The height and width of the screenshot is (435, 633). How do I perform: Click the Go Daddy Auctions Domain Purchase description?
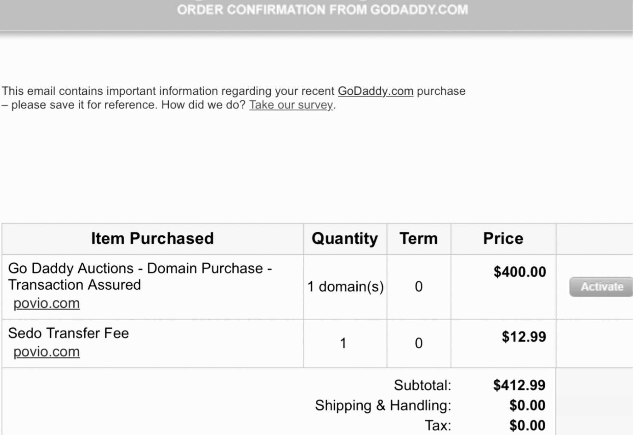coord(140,277)
